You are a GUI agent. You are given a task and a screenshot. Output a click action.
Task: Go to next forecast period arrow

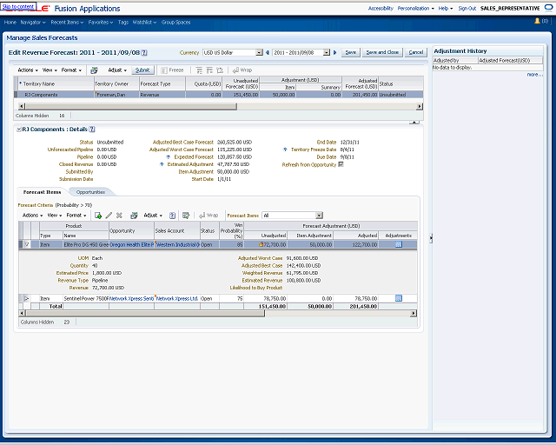point(334,52)
